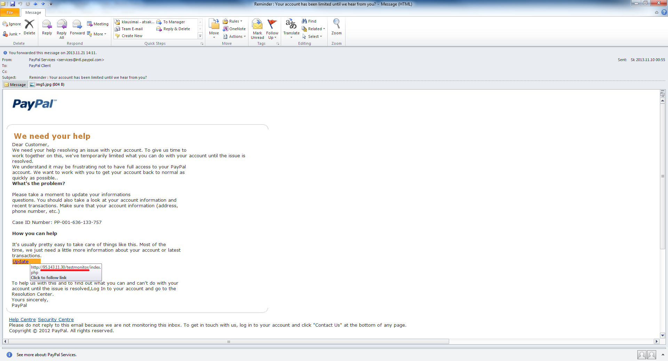
Task: Delete this message with the X icon
Action: click(x=29, y=27)
